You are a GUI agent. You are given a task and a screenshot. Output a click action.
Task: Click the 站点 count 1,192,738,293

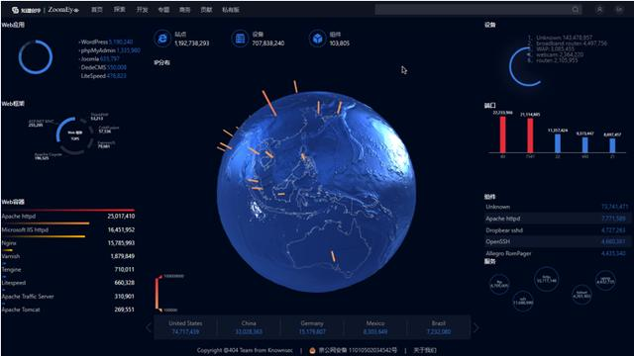point(191,44)
